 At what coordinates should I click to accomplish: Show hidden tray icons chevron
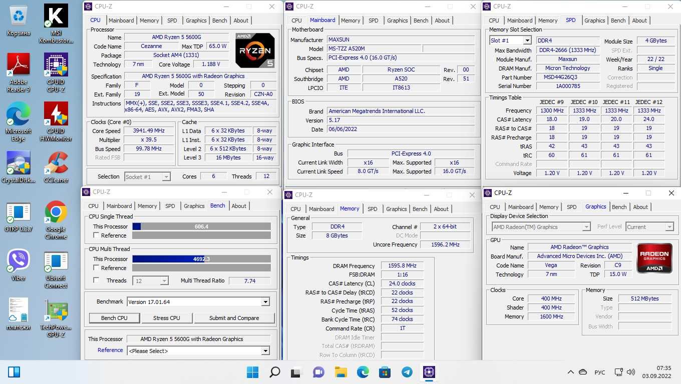570,372
